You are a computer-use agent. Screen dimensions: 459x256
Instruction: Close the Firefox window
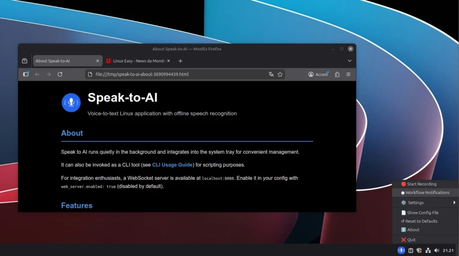click(351, 49)
